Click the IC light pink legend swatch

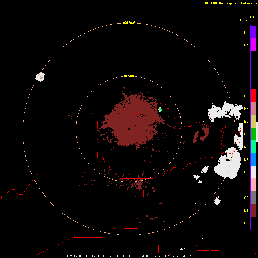pos(253,185)
